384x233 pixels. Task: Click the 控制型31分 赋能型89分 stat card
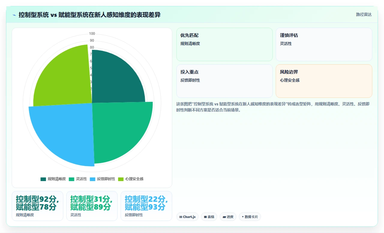coord(92,206)
